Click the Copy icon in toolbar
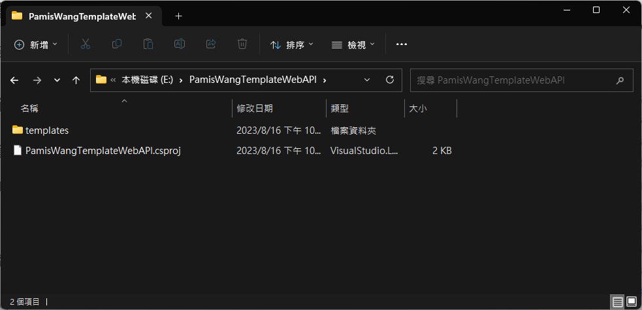This screenshot has height=310, width=642. 117,44
